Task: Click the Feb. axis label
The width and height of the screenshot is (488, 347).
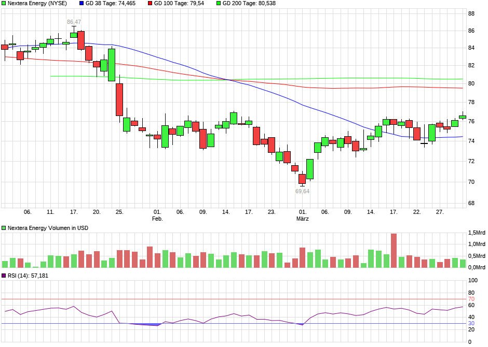Action: [157, 219]
